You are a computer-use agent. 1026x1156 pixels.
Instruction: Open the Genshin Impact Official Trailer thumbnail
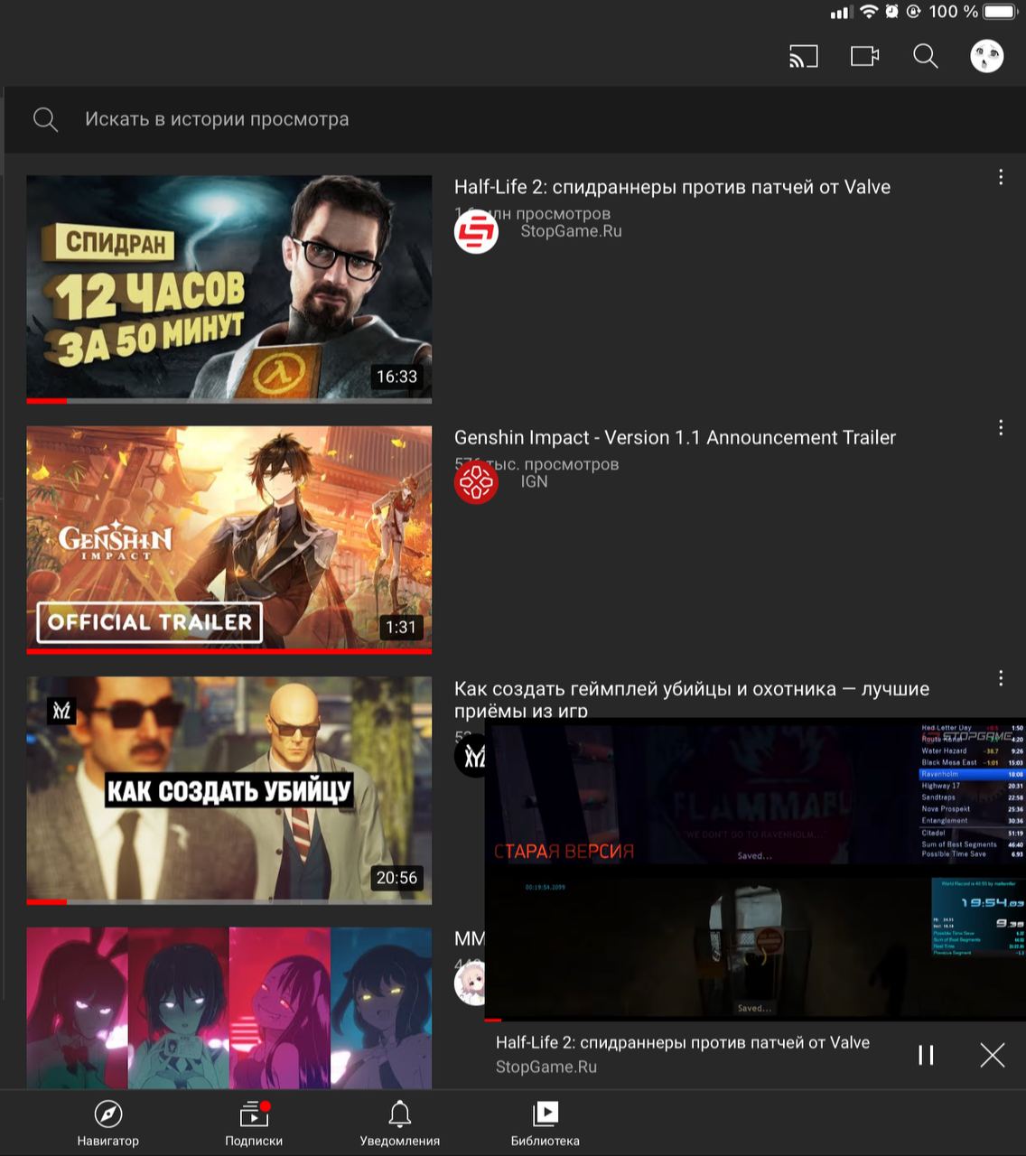coord(229,539)
